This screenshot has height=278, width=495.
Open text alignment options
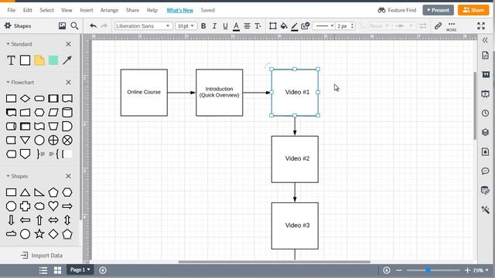point(247,25)
